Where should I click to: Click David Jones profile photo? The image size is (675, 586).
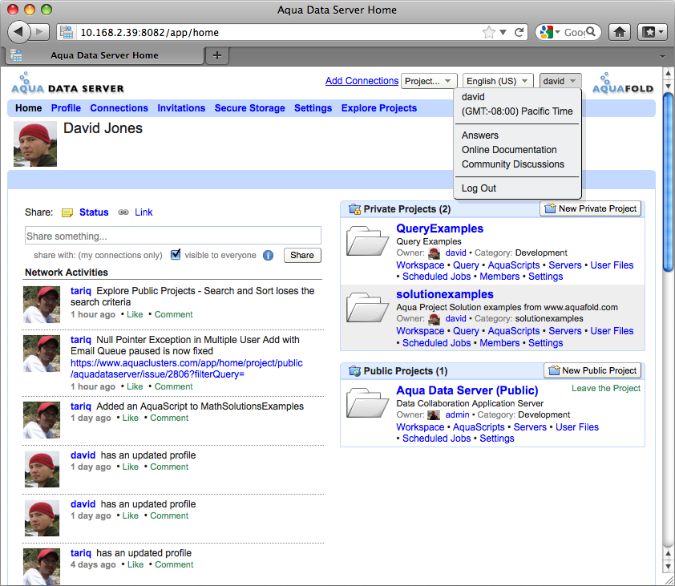coord(35,143)
